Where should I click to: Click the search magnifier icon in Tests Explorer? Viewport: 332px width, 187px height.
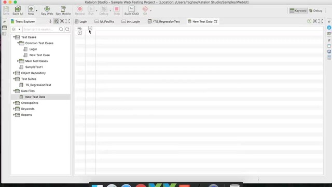(x=61, y=29)
